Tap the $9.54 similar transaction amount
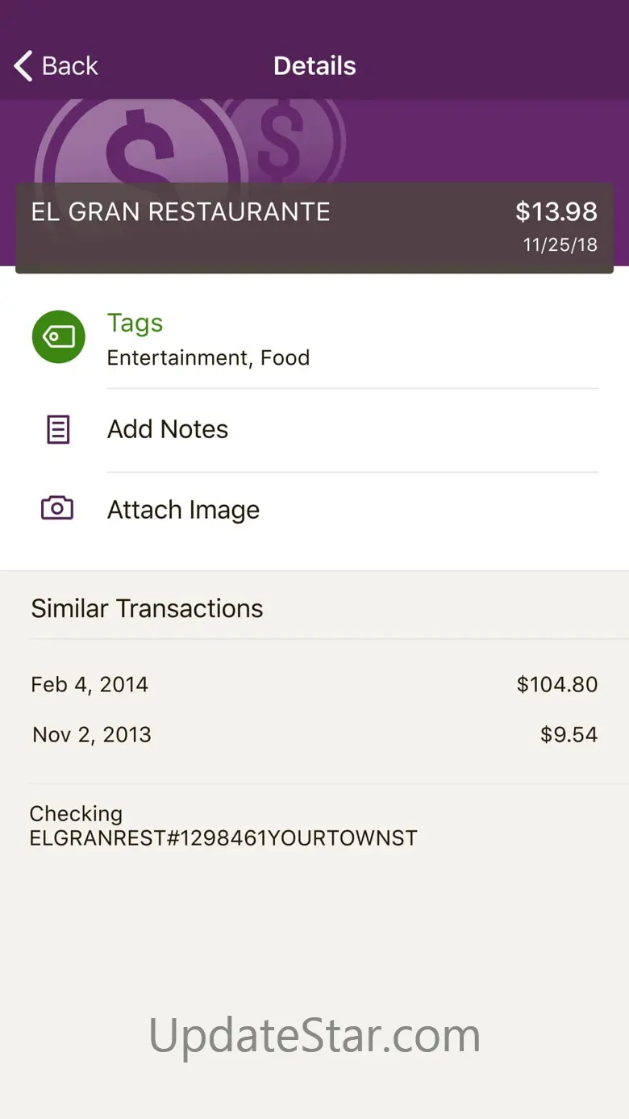 [x=569, y=735]
